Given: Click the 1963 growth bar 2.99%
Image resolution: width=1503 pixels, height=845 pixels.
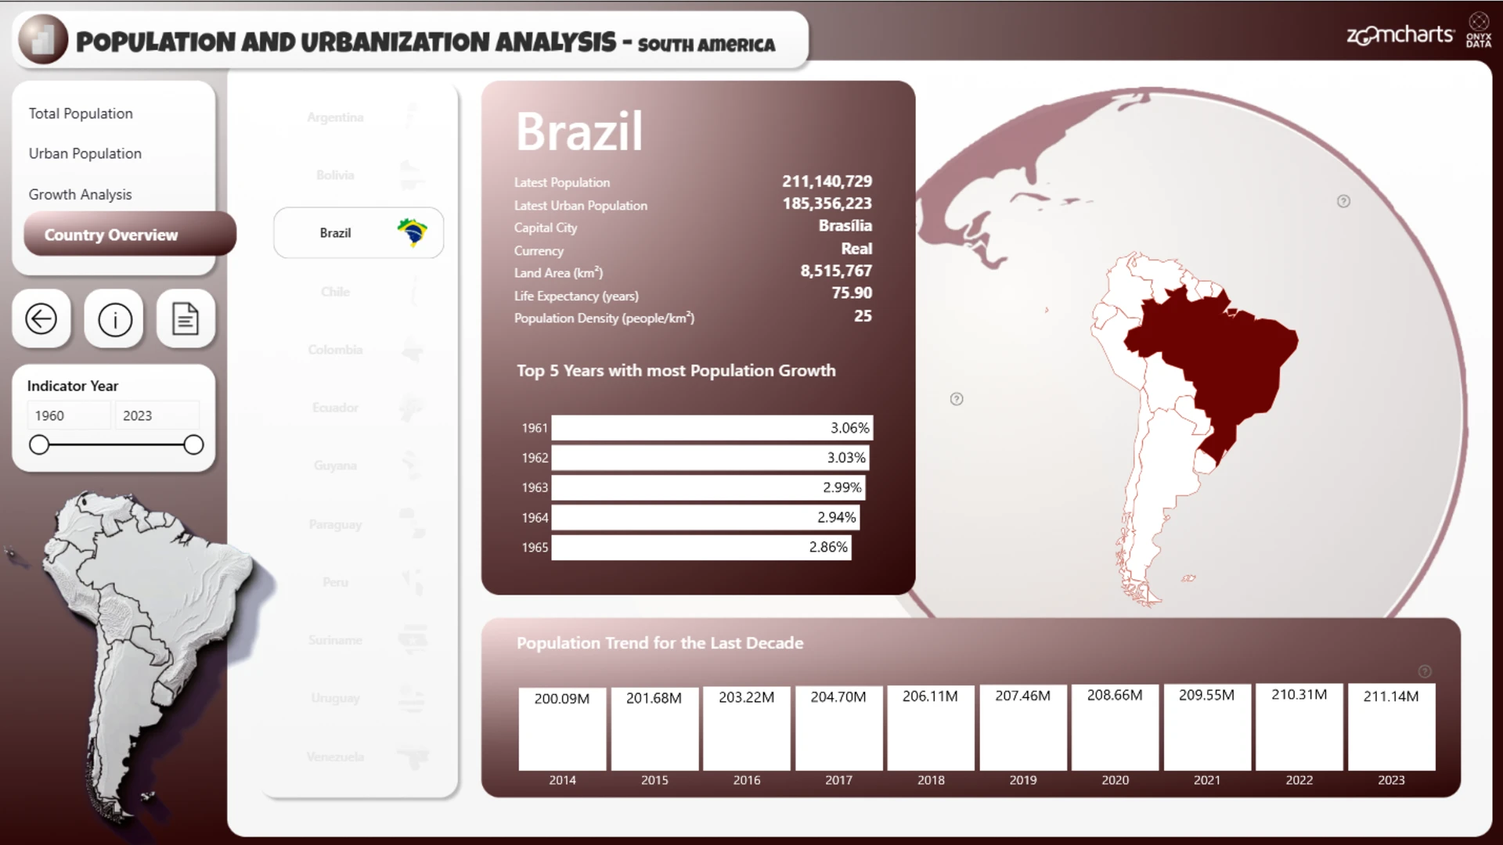Looking at the screenshot, I should pyautogui.click(x=708, y=487).
